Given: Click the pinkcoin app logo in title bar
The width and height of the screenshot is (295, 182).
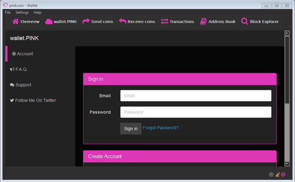Looking at the screenshot, I should [x=5, y=5].
